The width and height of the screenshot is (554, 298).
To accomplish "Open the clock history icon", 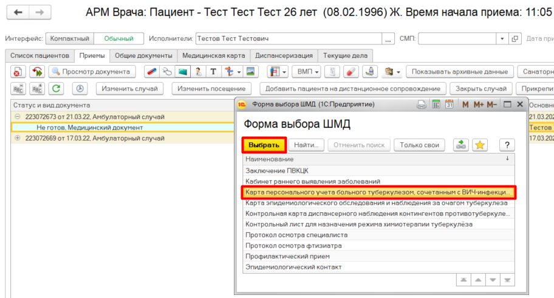I will pos(80,89).
